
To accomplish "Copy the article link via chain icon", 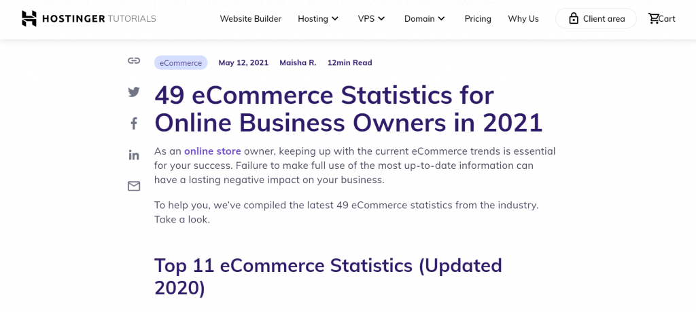I will [134, 61].
